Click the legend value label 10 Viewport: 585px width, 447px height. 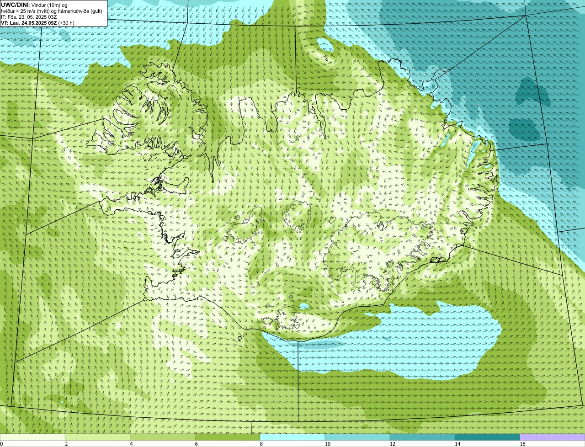pos(327,444)
